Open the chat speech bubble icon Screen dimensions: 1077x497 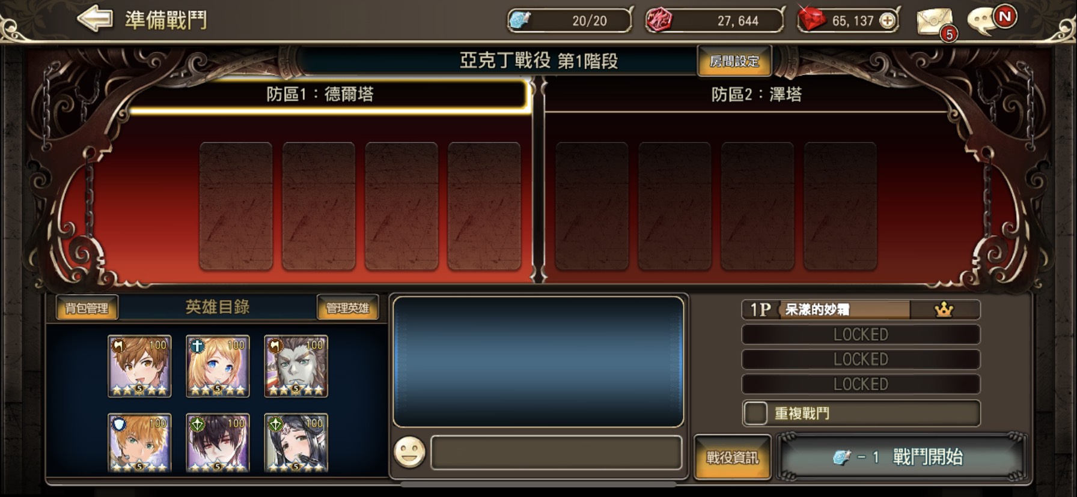point(983,22)
